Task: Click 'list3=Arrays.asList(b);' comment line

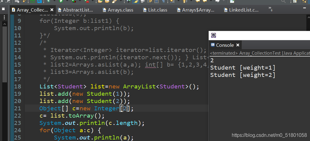Action: pos(92,72)
